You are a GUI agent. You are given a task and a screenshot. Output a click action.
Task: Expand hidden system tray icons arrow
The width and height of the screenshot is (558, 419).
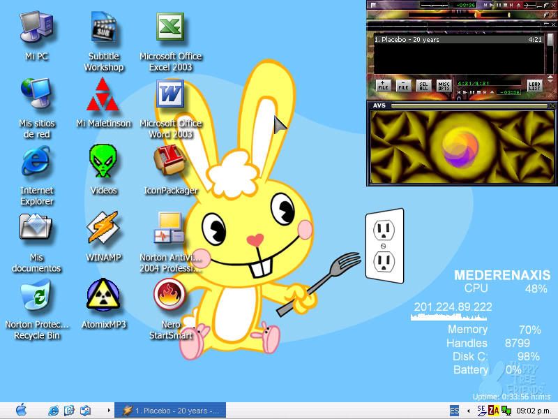pyautogui.click(x=468, y=411)
